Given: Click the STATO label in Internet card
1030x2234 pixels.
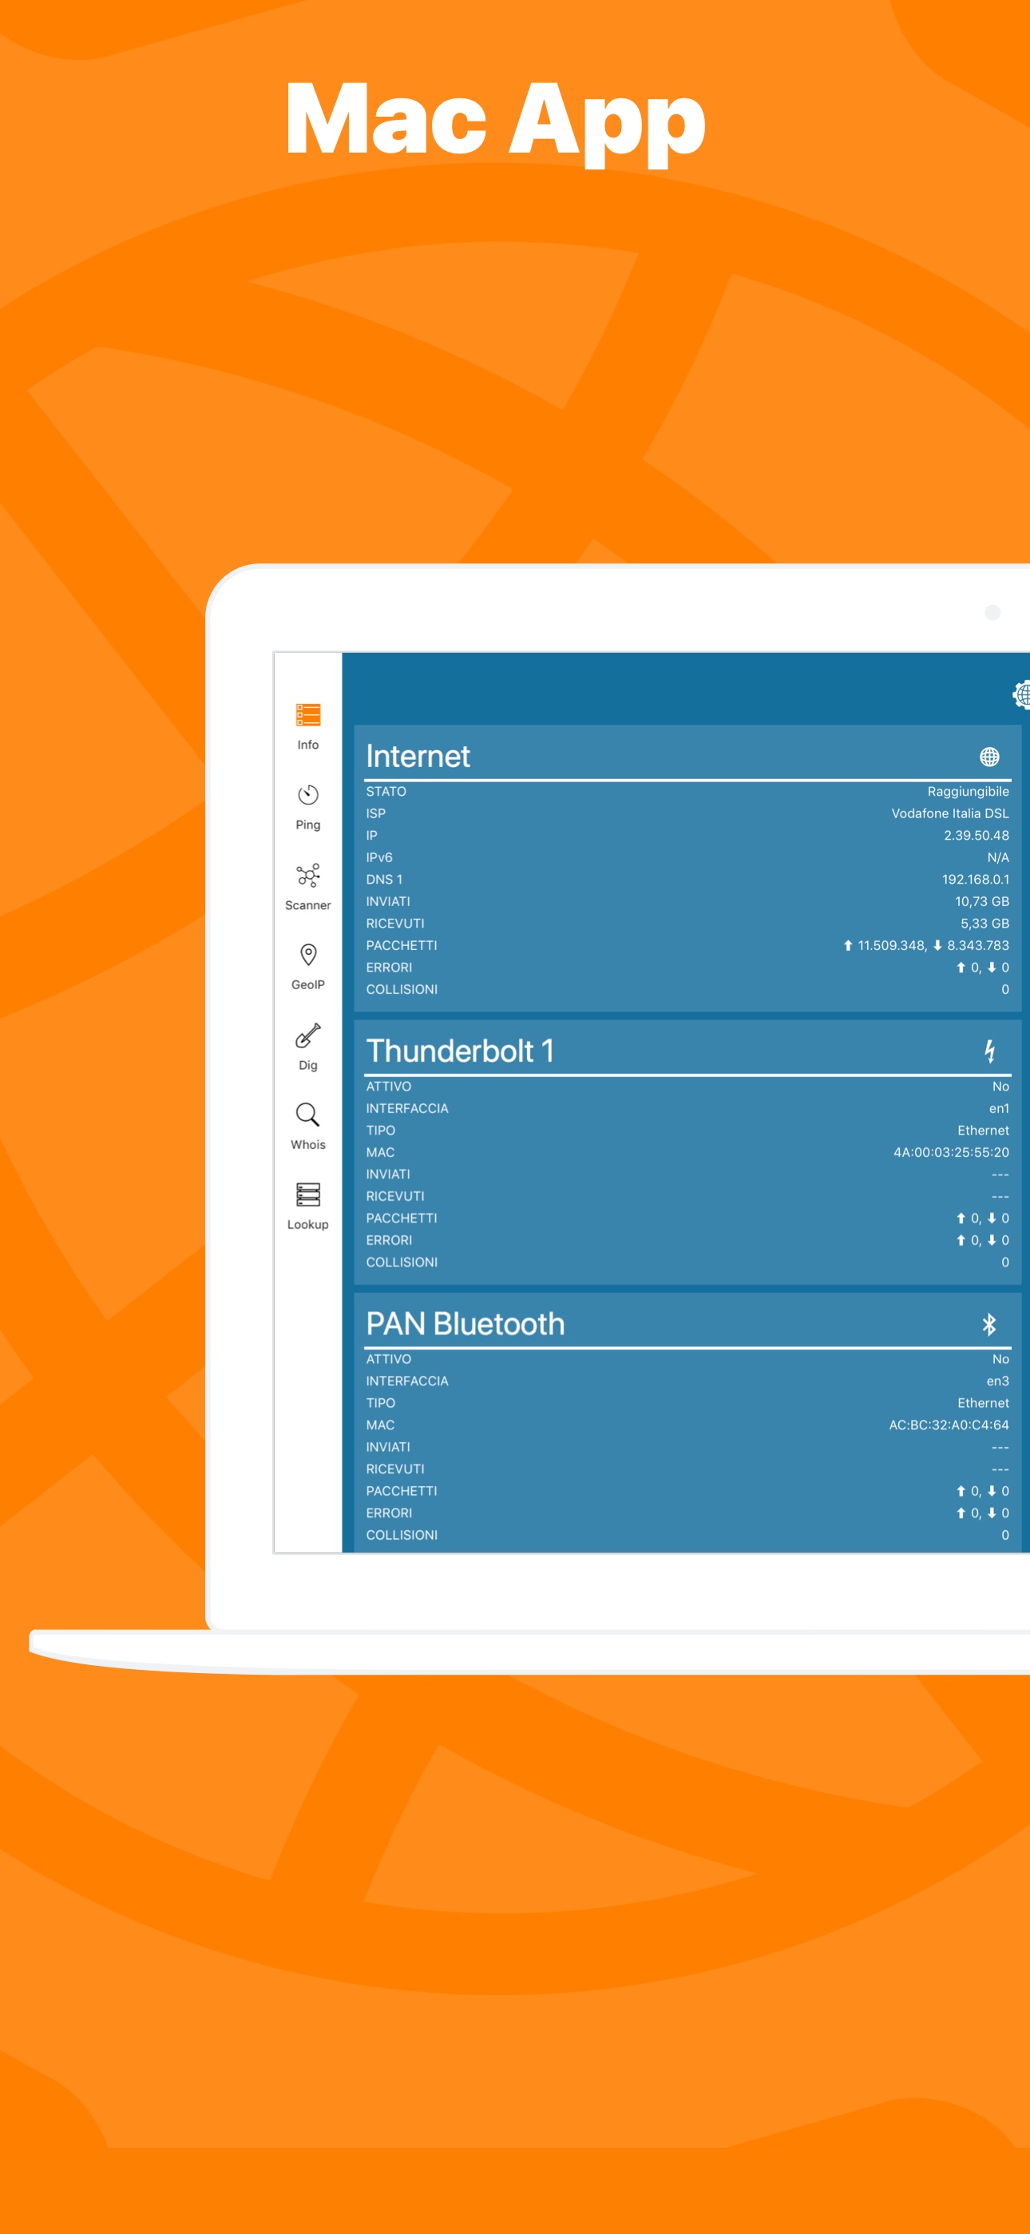Looking at the screenshot, I should pyautogui.click(x=386, y=792).
